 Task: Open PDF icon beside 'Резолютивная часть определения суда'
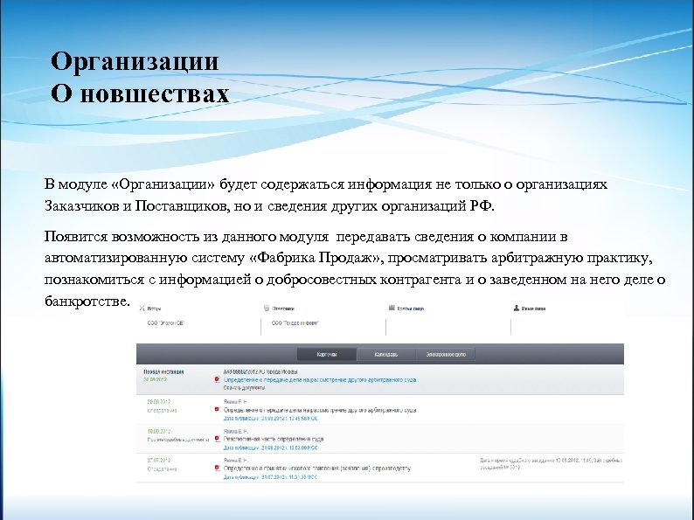[217, 439]
